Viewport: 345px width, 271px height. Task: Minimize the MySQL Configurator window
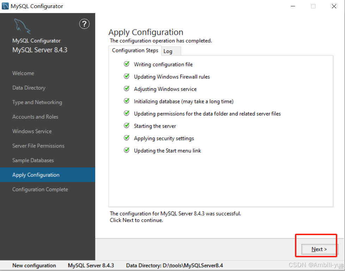[x=293, y=6]
